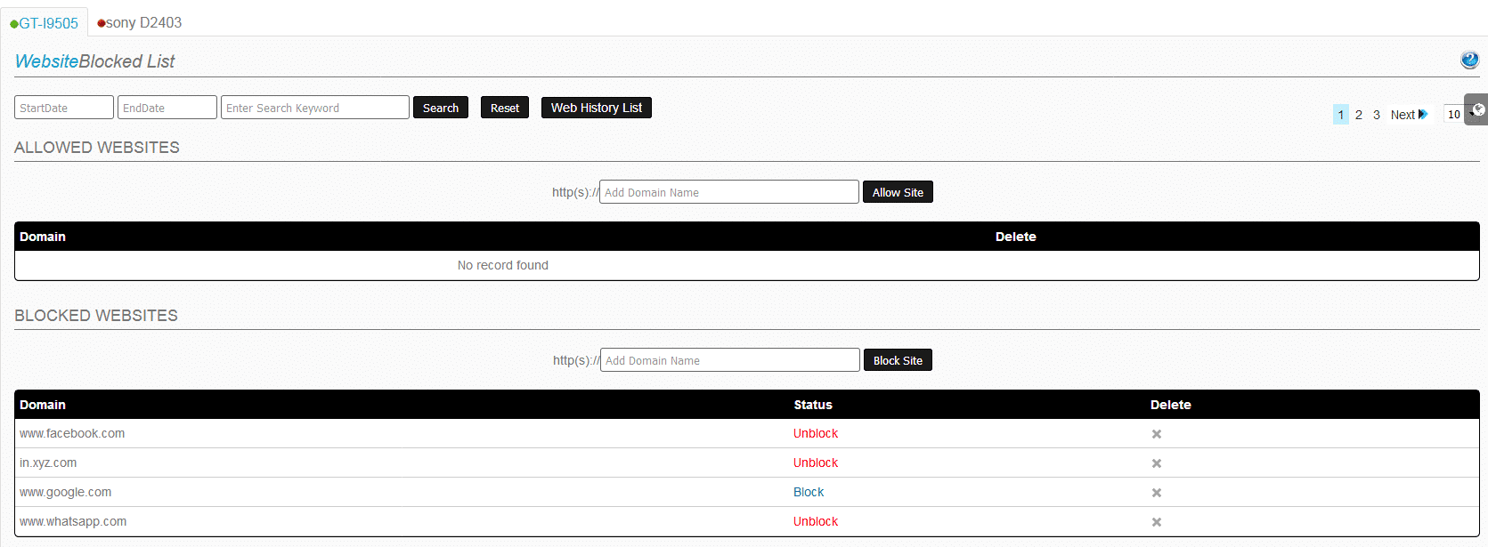Go to page 1 of results
The width and height of the screenshot is (1488, 547).
click(1341, 114)
